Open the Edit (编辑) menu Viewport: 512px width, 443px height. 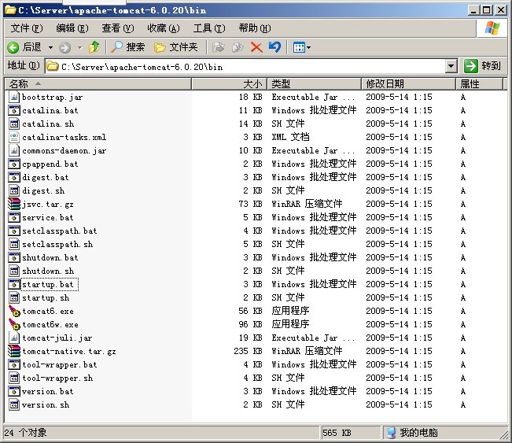(x=72, y=28)
